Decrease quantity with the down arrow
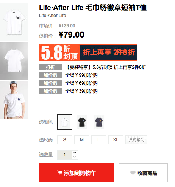This screenshot has height=187, width=175. click(x=75, y=157)
